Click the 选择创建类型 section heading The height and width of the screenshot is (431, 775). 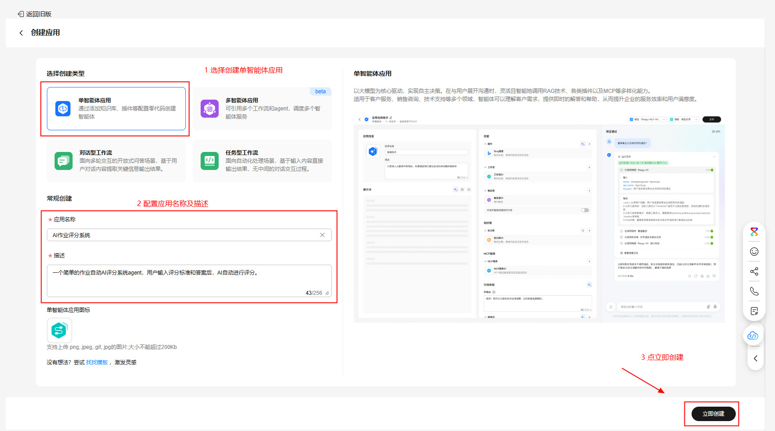66,73
